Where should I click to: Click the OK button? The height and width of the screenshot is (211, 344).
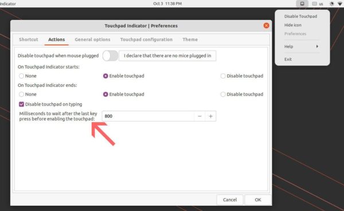pyautogui.click(x=258, y=200)
